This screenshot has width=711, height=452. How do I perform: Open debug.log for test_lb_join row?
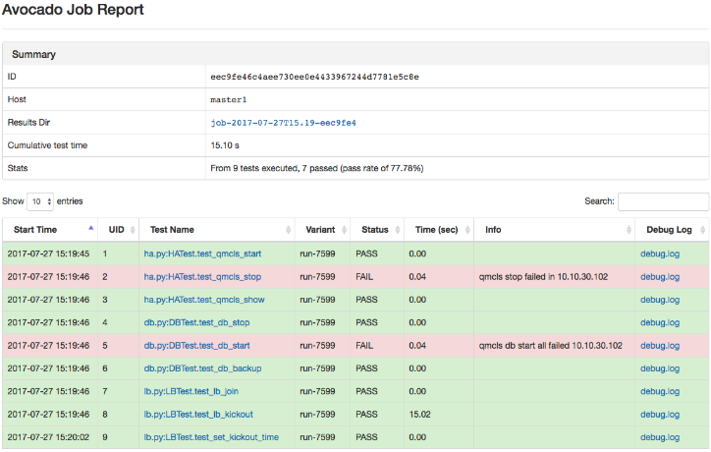659,391
